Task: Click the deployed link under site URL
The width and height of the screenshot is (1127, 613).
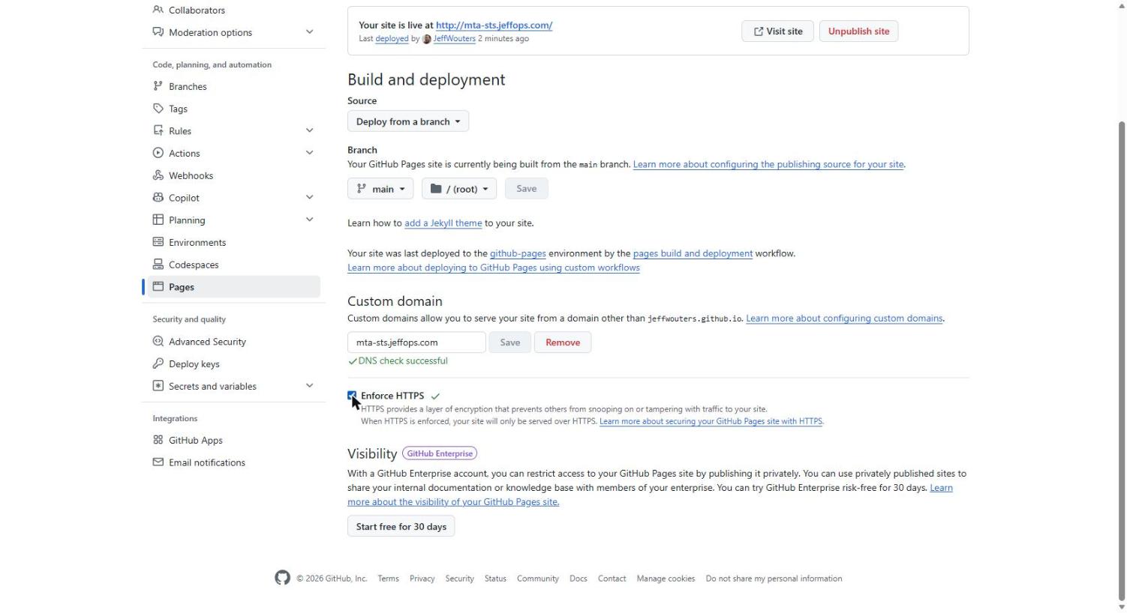Action: pyautogui.click(x=392, y=39)
